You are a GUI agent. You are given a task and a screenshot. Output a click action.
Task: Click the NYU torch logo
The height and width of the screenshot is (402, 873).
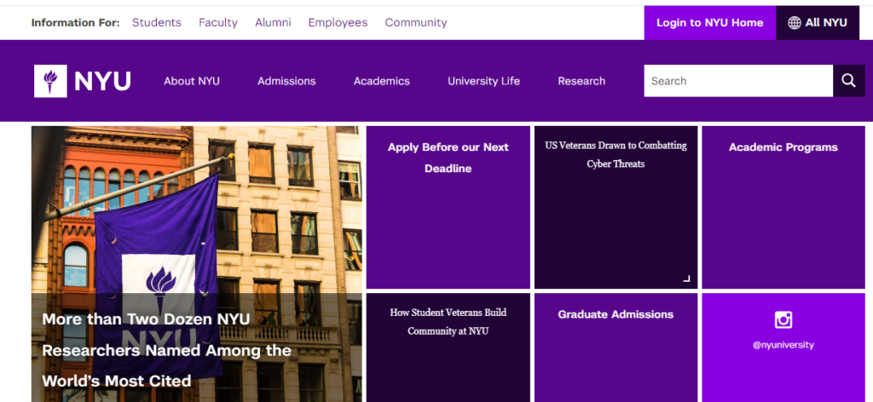[50, 81]
